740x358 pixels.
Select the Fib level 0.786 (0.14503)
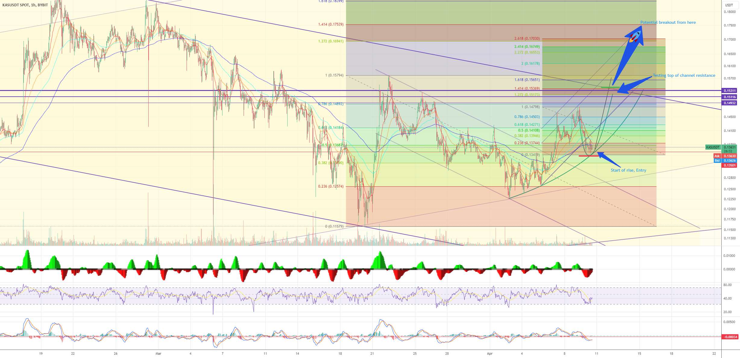(x=527, y=117)
